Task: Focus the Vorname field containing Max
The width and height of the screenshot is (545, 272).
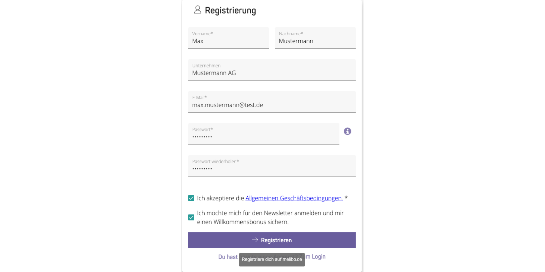Action: point(228,38)
